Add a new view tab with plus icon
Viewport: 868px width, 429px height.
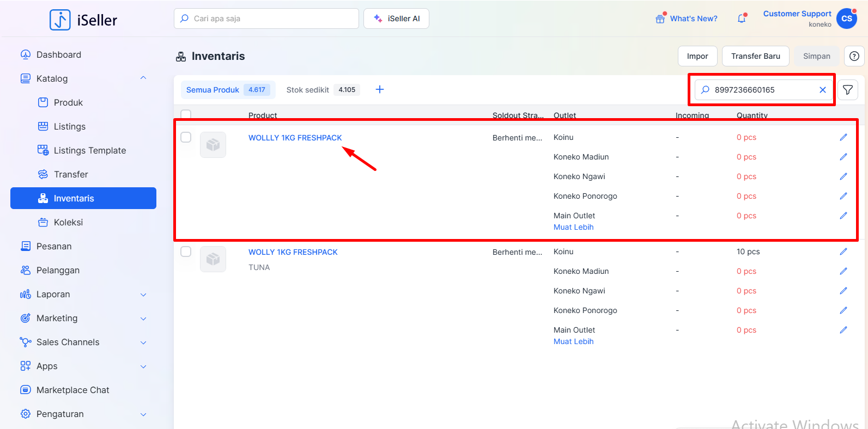click(380, 89)
